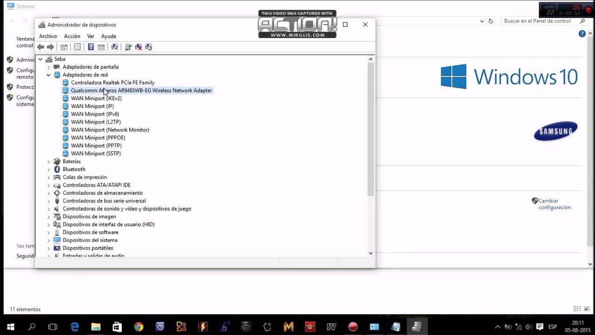Select Dispositivos portátiles row
This screenshot has width=595, height=335.
pos(88,248)
